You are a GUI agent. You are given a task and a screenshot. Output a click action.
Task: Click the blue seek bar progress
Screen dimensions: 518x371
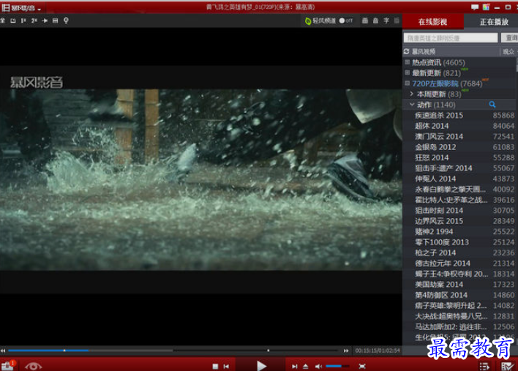(x=48, y=351)
